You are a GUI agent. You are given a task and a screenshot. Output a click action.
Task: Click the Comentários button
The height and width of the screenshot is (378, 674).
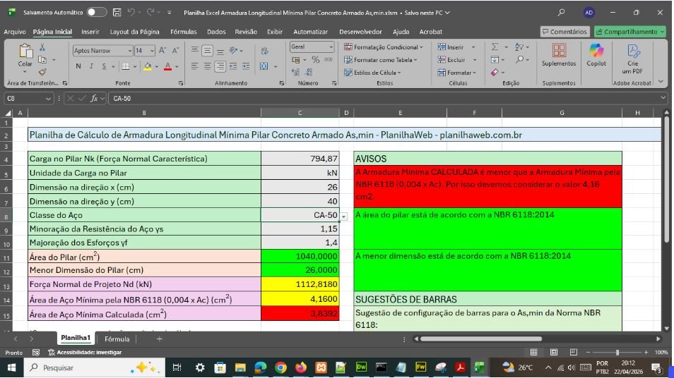(x=564, y=32)
